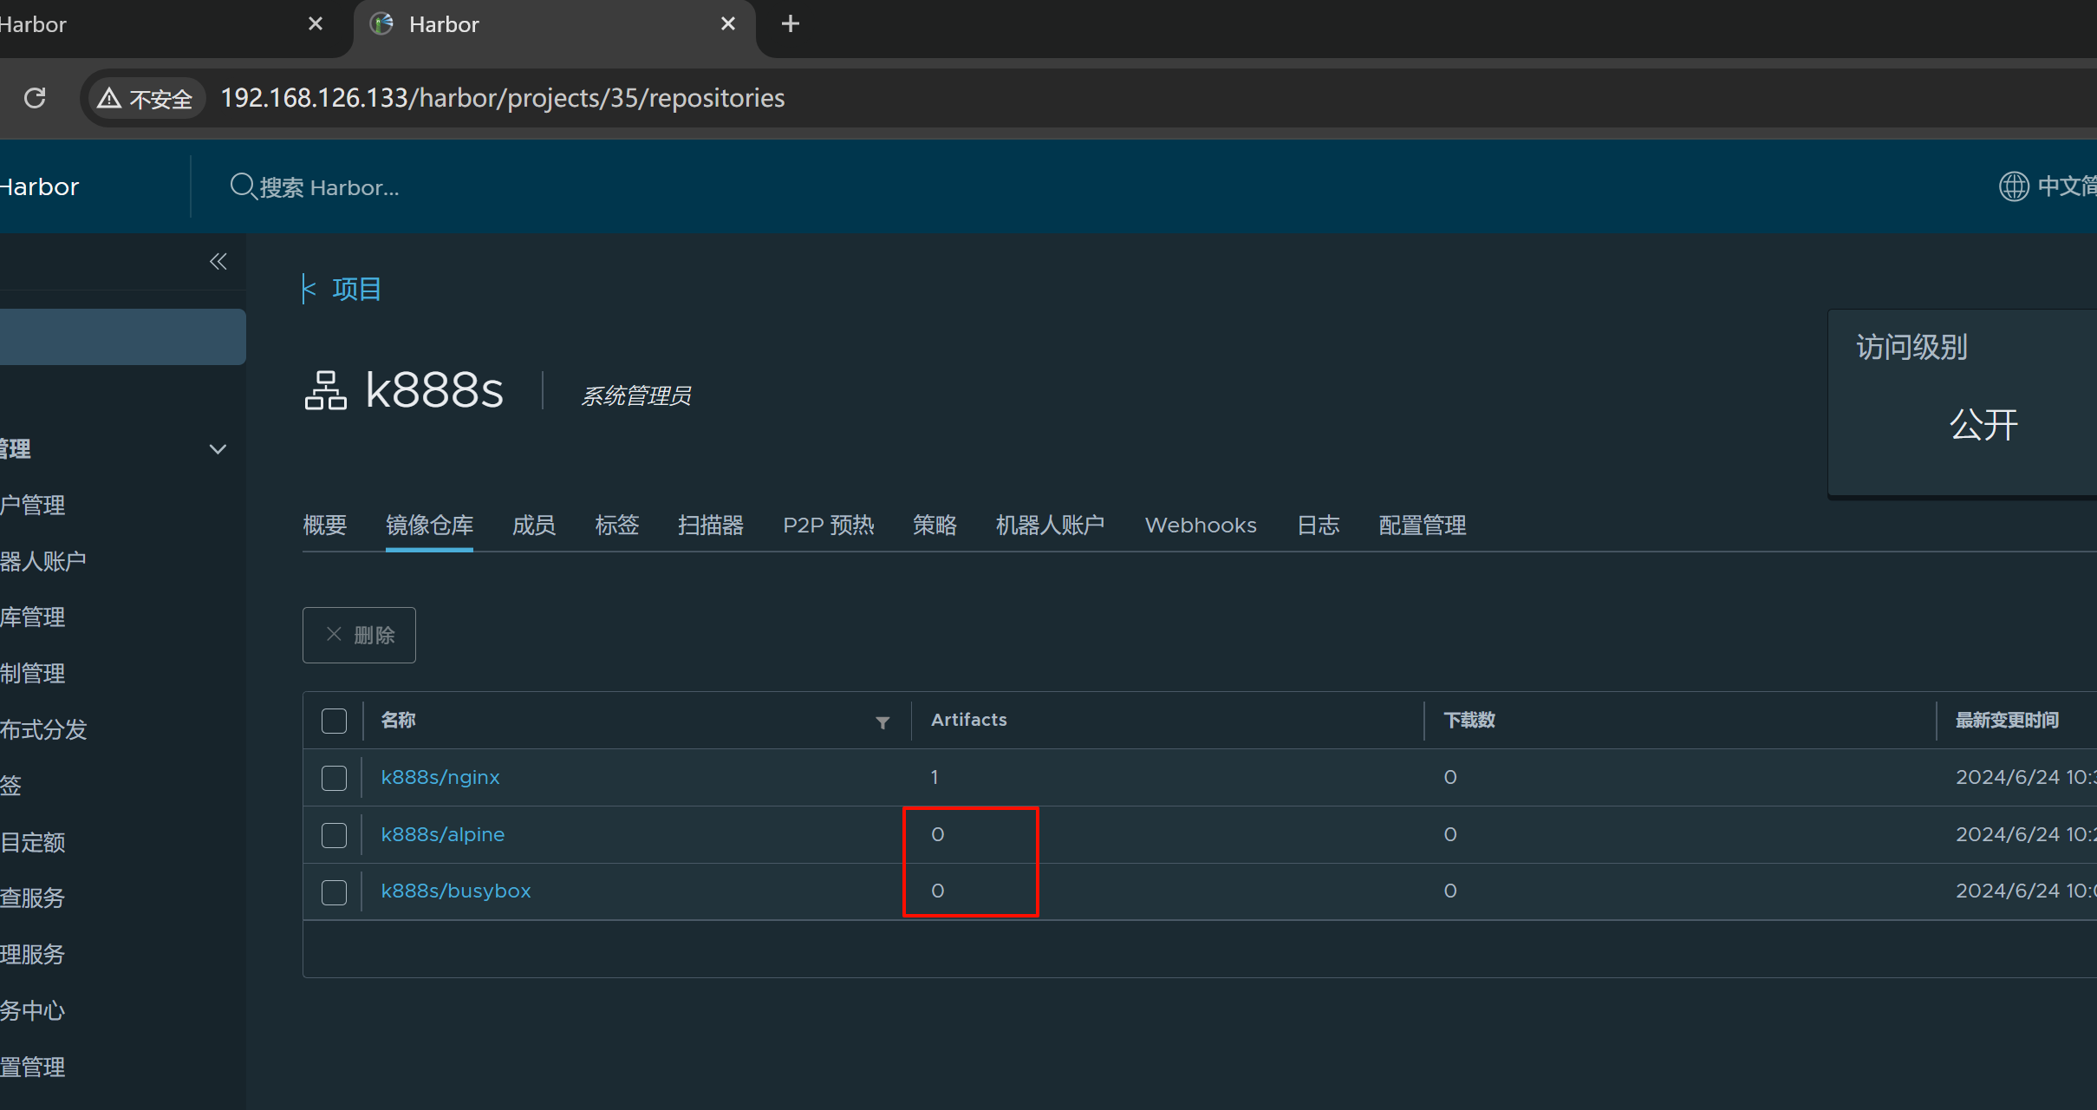Open the k888s/busybox repository link

point(456,891)
